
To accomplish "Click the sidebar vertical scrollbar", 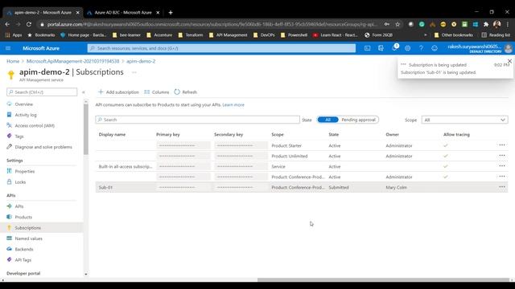I will 86,129.
